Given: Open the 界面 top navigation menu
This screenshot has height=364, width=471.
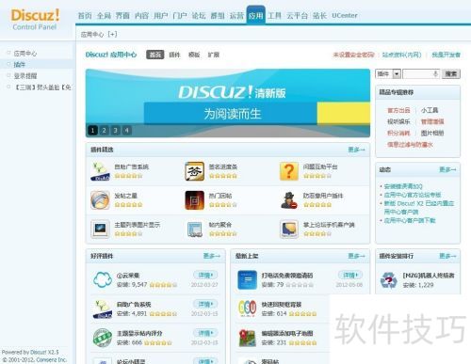Looking at the screenshot, I should point(122,15).
